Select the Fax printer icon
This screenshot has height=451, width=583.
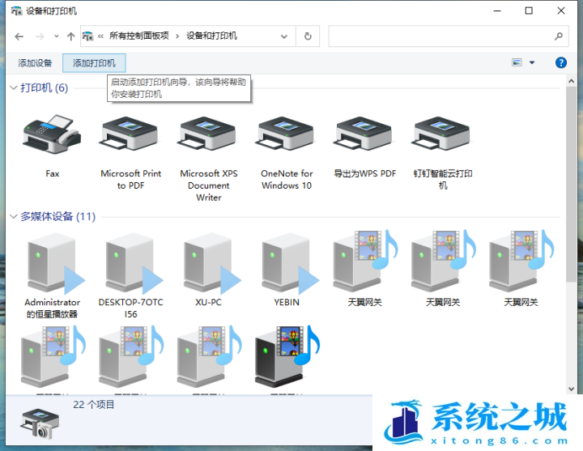coord(52,134)
